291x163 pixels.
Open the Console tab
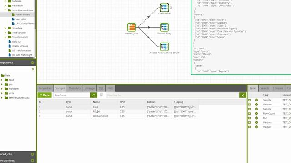point(278,88)
